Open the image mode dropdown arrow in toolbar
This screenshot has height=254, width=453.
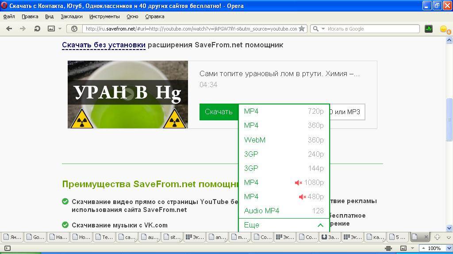pyautogui.click(x=60, y=29)
